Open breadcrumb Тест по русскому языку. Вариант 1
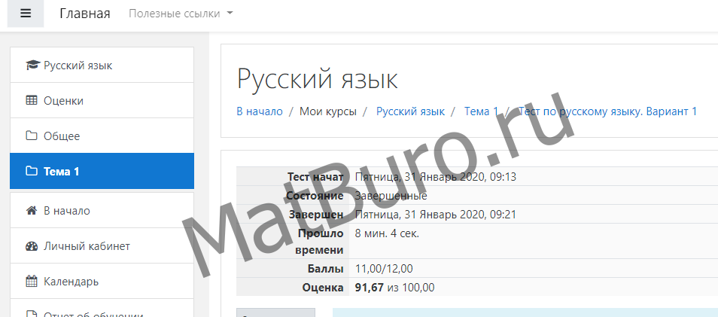The height and width of the screenshot is (317, 718). click(x=607, y=111)
